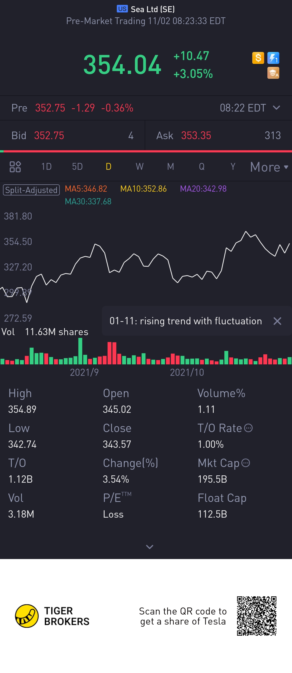This screenshot has width=292, height=673.
Task: Switch to the 5D chart tab
Action: (77, 166)
